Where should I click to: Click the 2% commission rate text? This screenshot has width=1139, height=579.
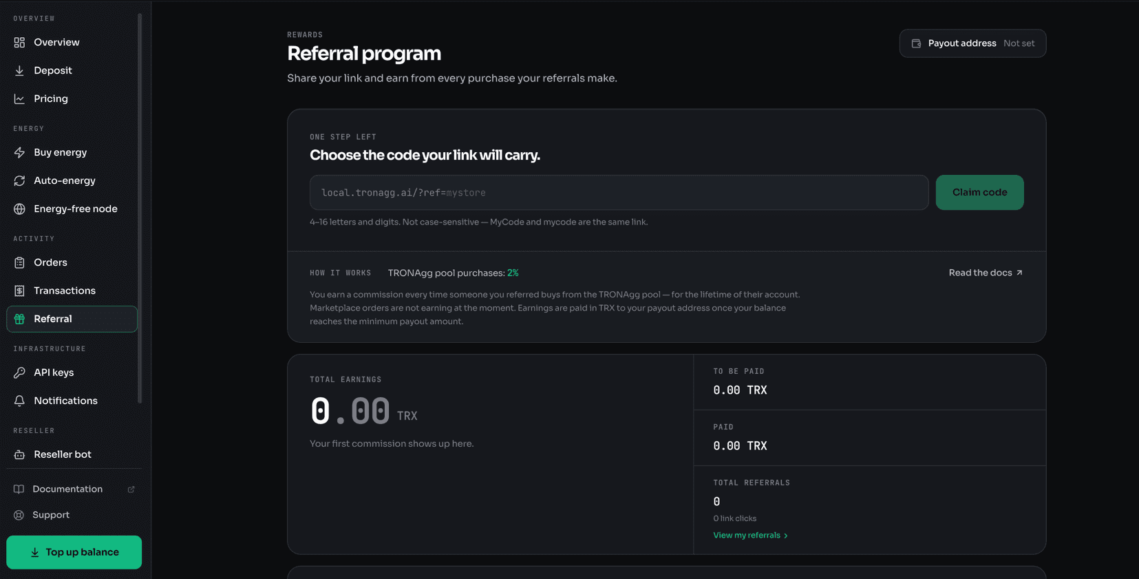(513, 273)
